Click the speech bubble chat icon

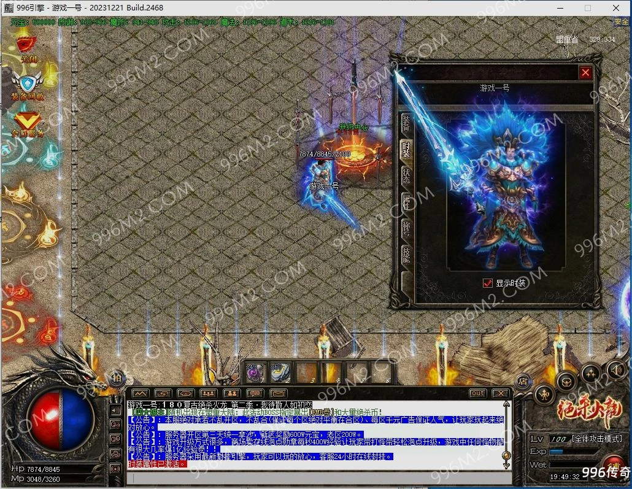click(x=254, y=393)
